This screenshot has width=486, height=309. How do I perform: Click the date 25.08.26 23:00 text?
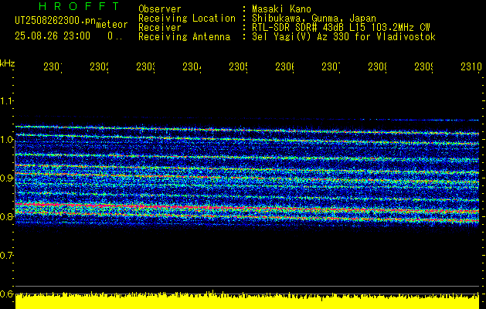tap(53, 36)
